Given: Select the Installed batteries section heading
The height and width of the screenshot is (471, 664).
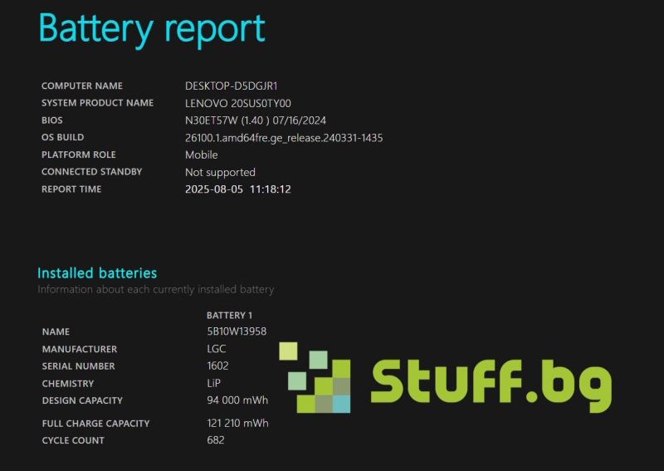Looking at the screenshot, I should [97, 272].
